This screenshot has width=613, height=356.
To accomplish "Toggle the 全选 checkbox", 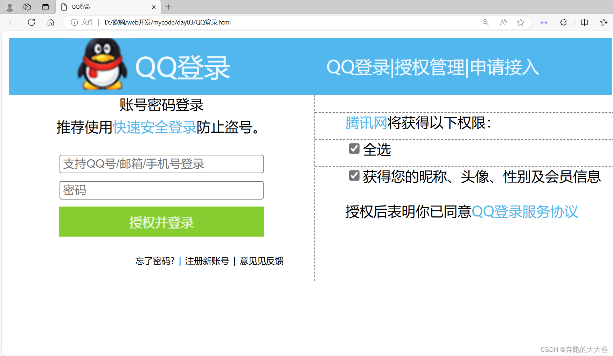I will [x=354, y=149].
